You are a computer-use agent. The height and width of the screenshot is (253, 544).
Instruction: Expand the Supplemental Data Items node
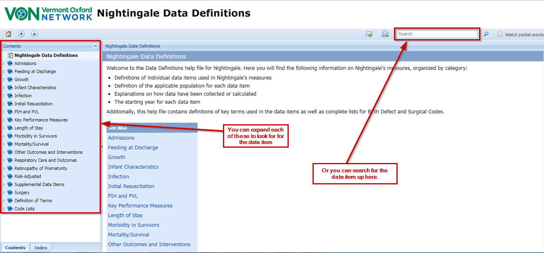(4, 184)
